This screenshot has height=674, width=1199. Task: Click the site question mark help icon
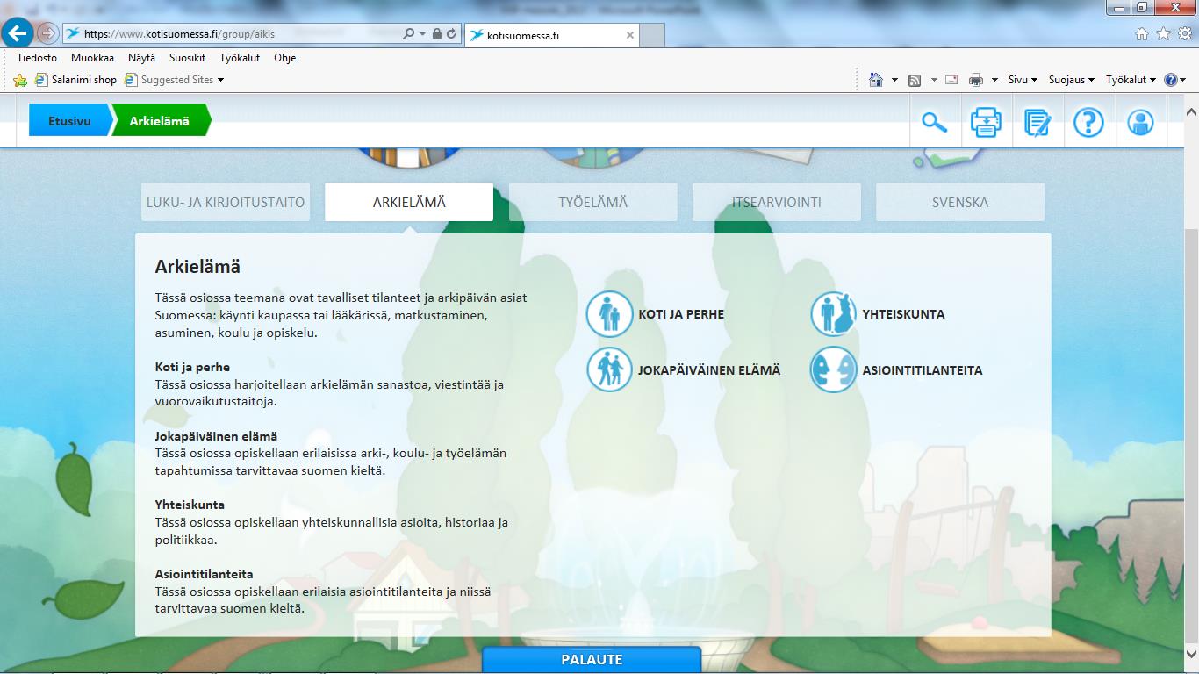[x=1088, y=122]
